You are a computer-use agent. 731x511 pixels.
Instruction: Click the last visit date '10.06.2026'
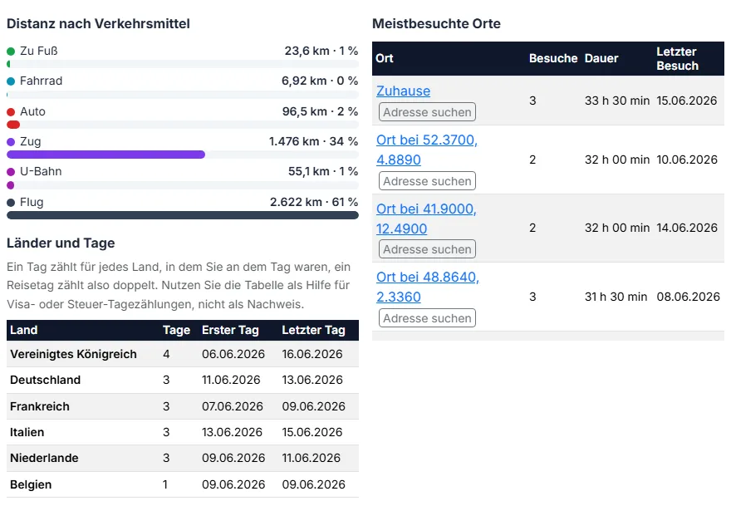point(687,160)
